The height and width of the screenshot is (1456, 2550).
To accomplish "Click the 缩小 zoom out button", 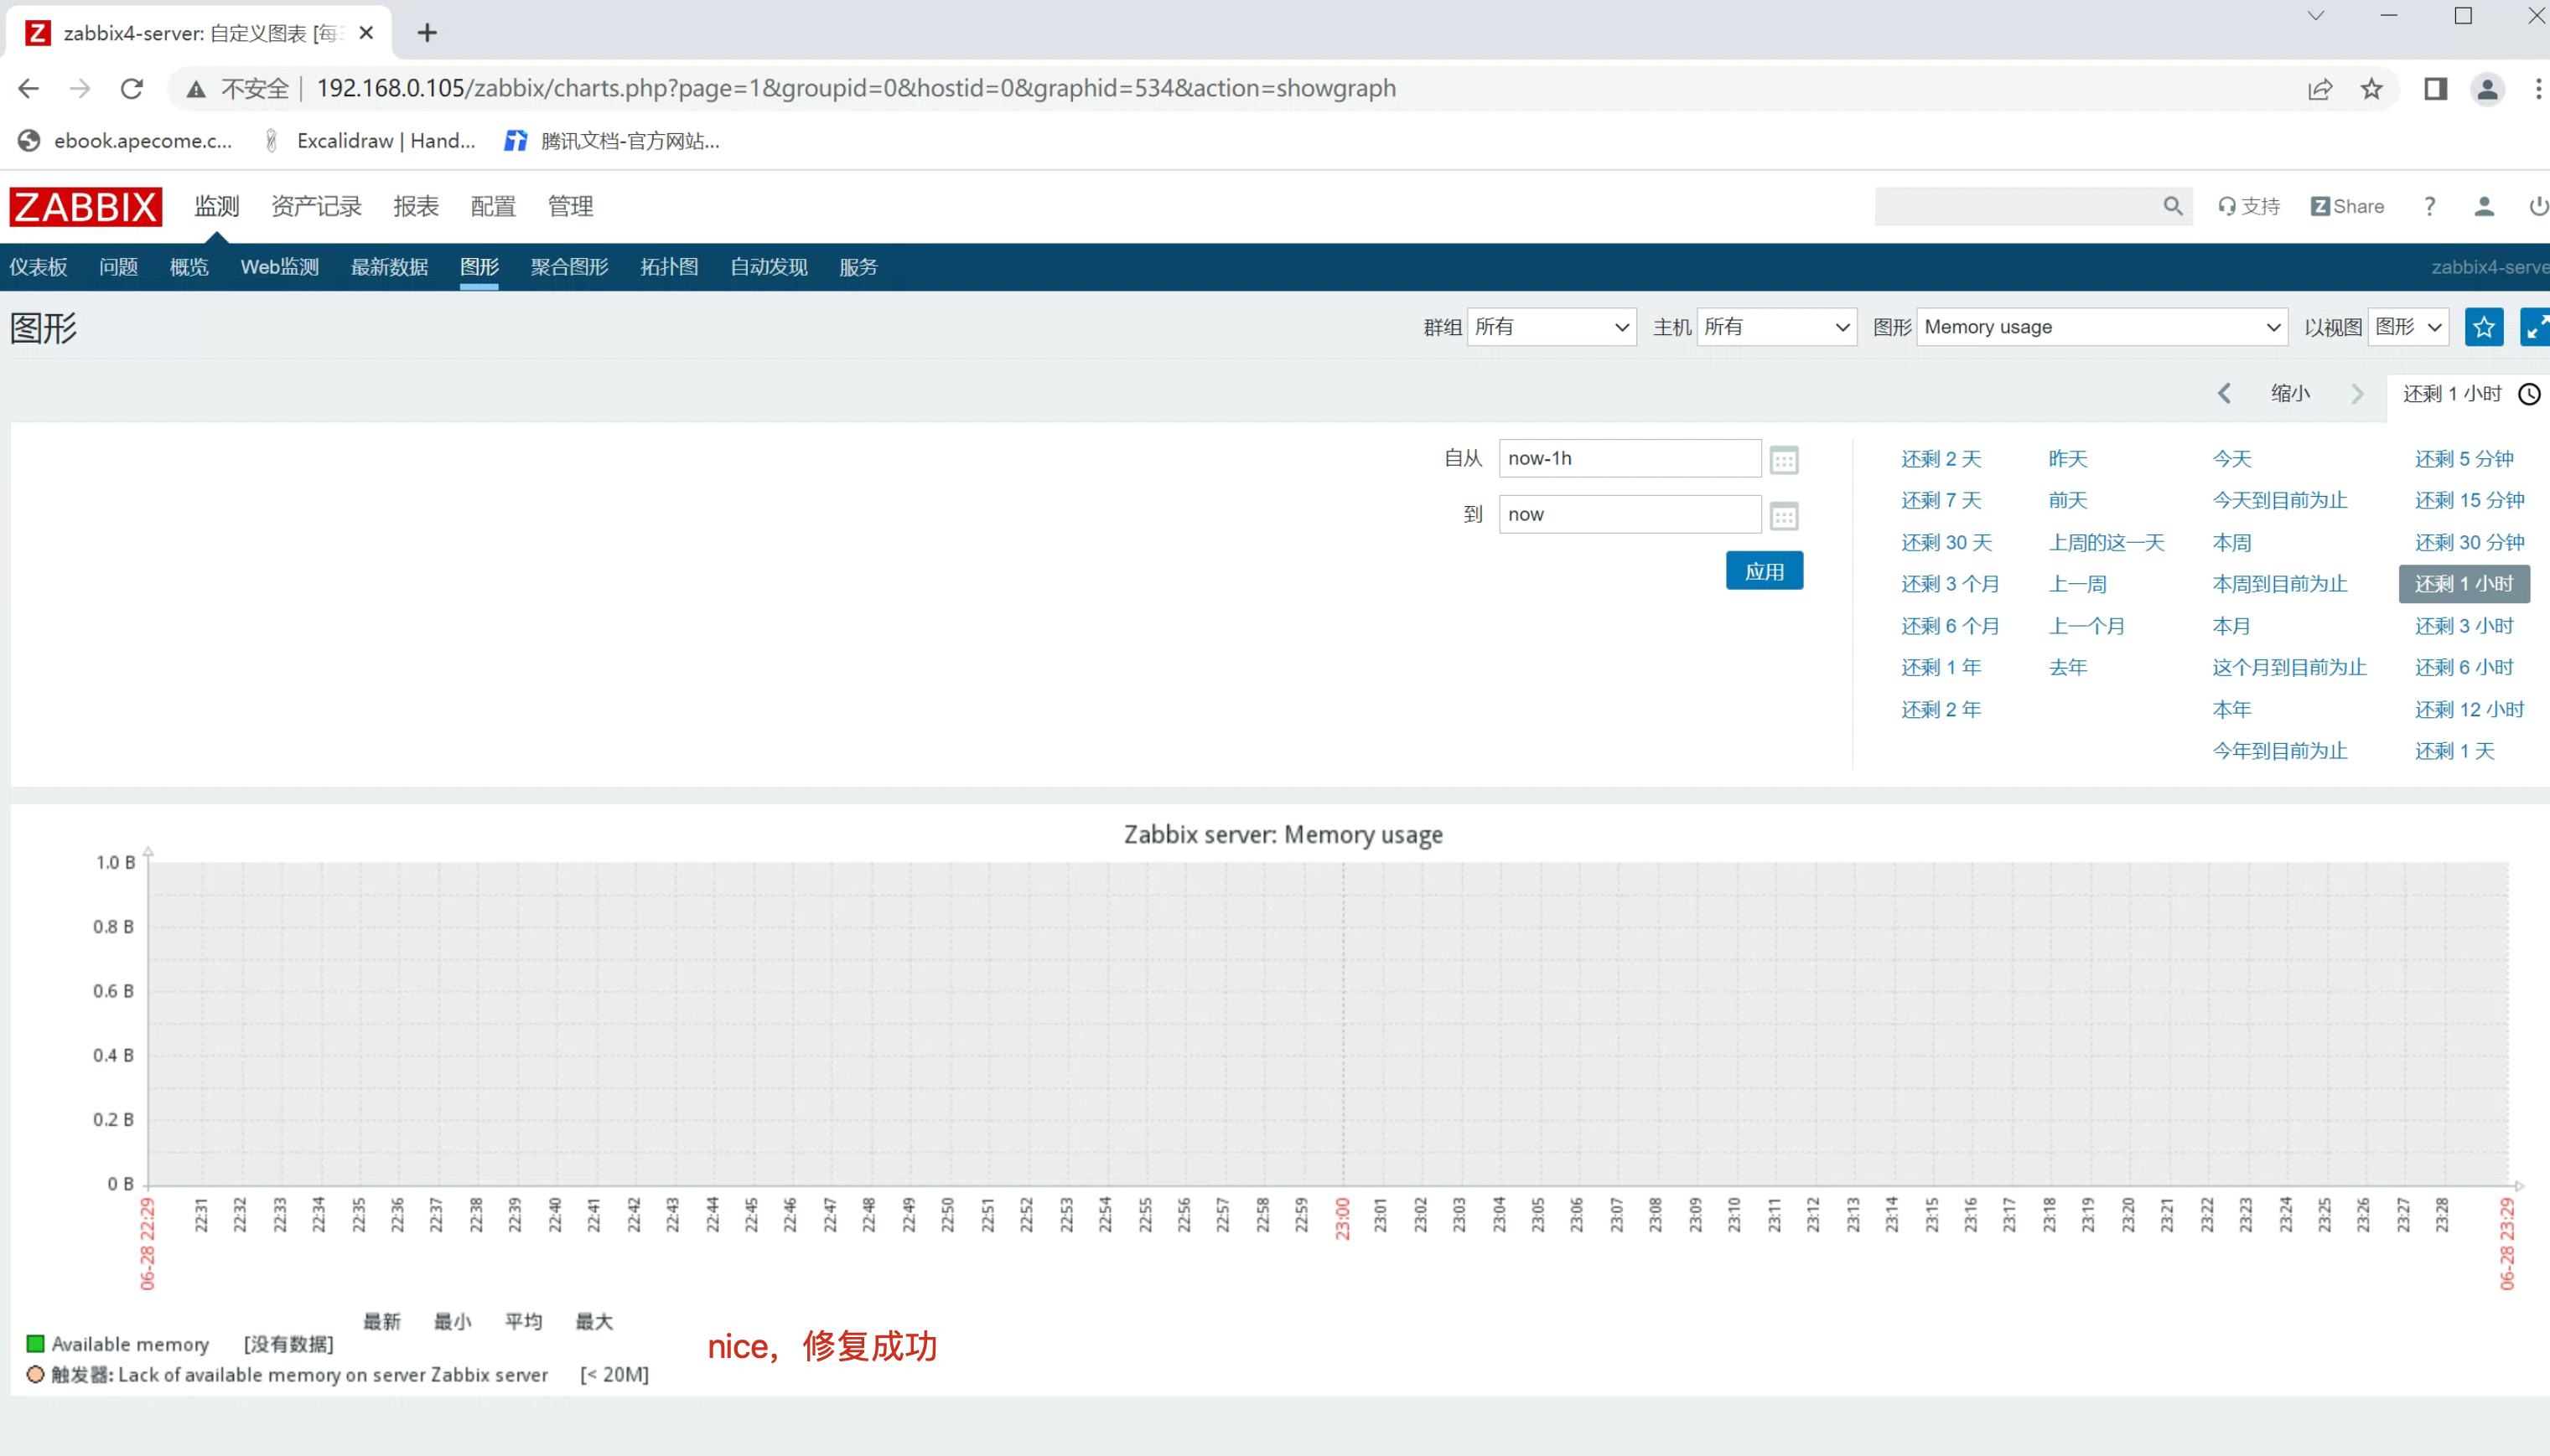I will click(x=2290, y=394).
